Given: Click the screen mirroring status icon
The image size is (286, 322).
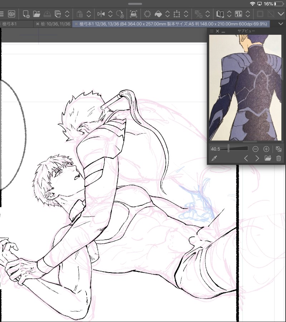Looking at the screenshot, I should [x=259, y=4].
